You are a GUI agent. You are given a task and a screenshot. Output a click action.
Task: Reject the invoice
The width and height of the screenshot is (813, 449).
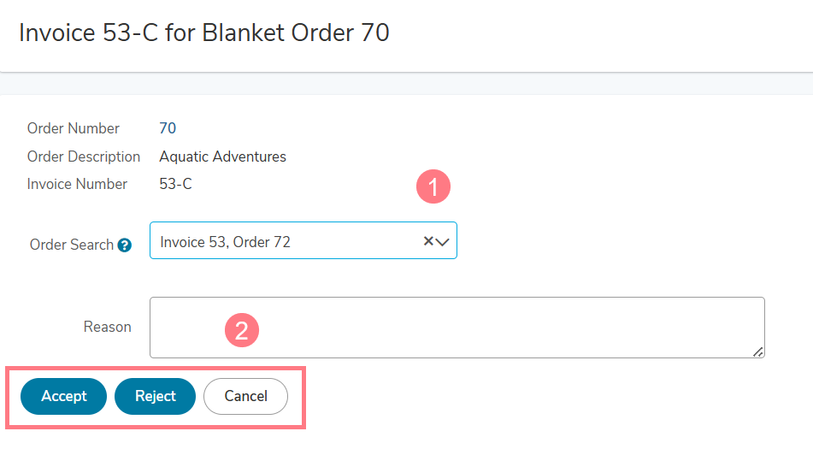tap(155, 396)
